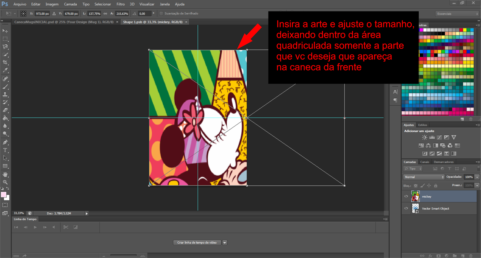Select the Pen tool

(x=5, y=142)
